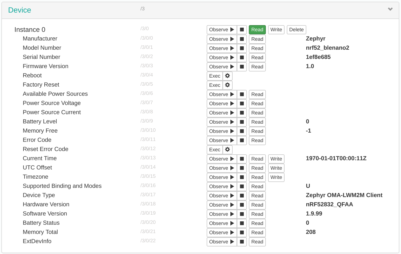Stop observing Memory Free

click(242, 131)
